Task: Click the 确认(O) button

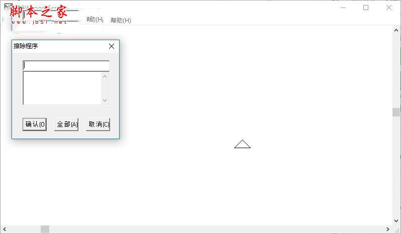Action: coord(35,125)
